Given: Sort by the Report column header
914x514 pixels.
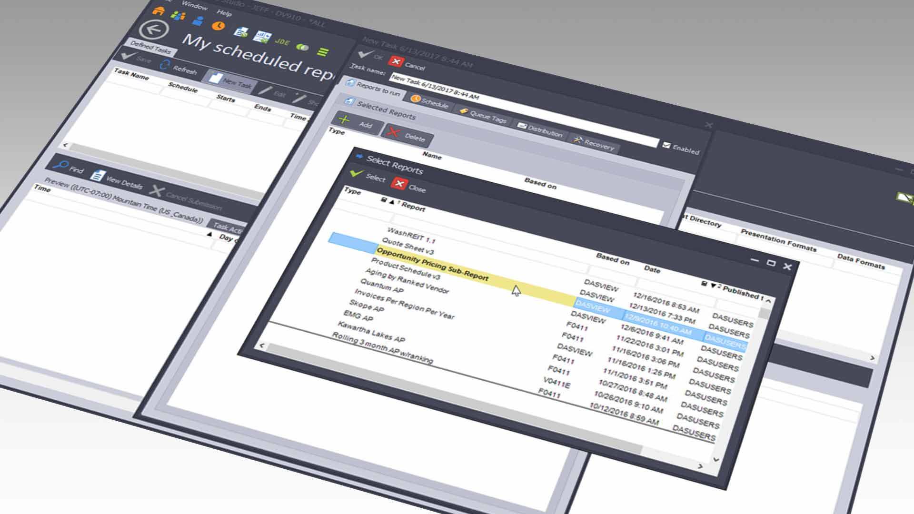Looking at the screenshot, I should click(413, 208).
